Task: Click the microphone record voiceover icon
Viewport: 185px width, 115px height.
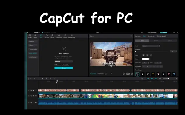Action: (x=142, y=79)
